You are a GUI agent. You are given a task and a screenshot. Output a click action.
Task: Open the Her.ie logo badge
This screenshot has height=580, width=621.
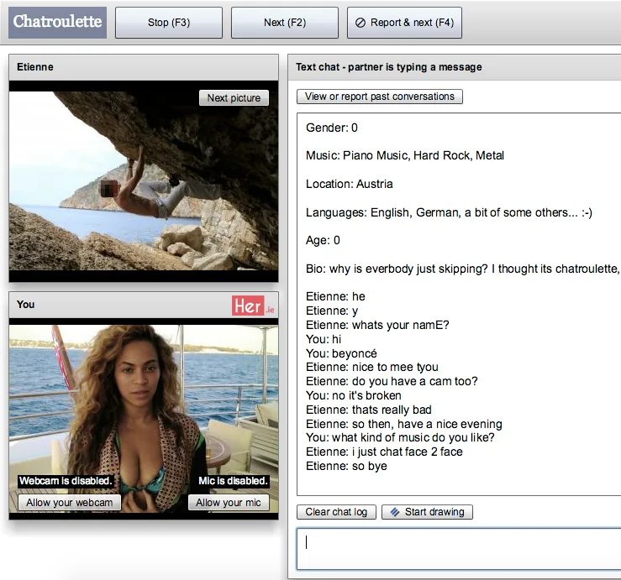tap(253, 306)
